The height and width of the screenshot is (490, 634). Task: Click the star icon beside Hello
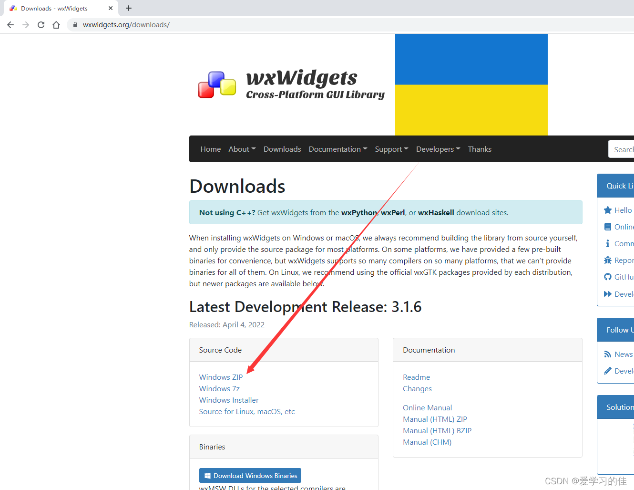[x=608, y=210]
